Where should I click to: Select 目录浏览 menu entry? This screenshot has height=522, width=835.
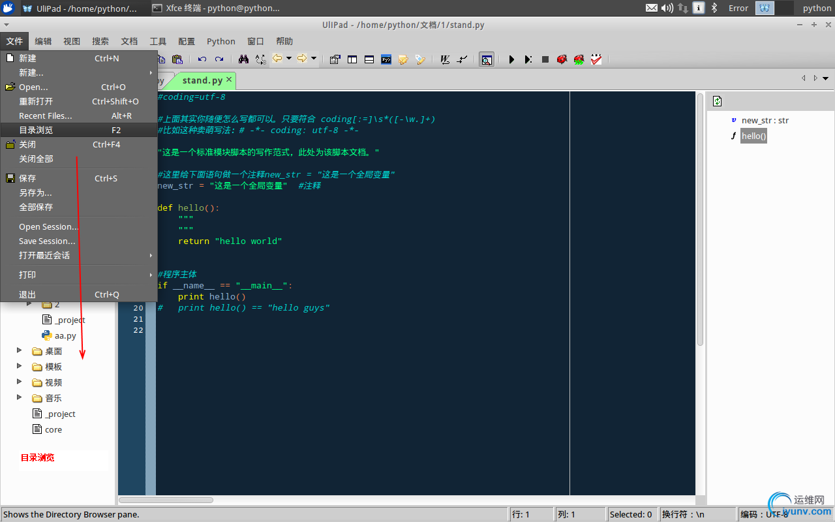point(79,130)
